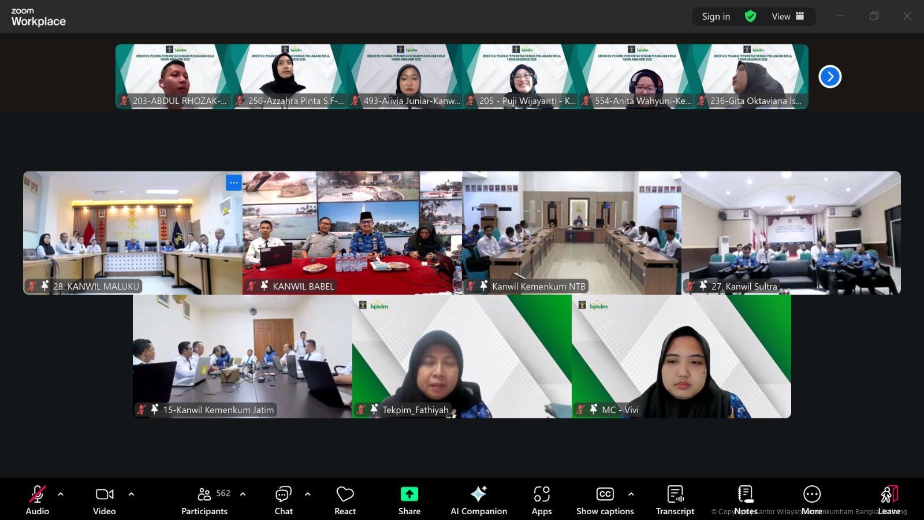
Task: Click the Sign in button
Action: coord(716,16)
